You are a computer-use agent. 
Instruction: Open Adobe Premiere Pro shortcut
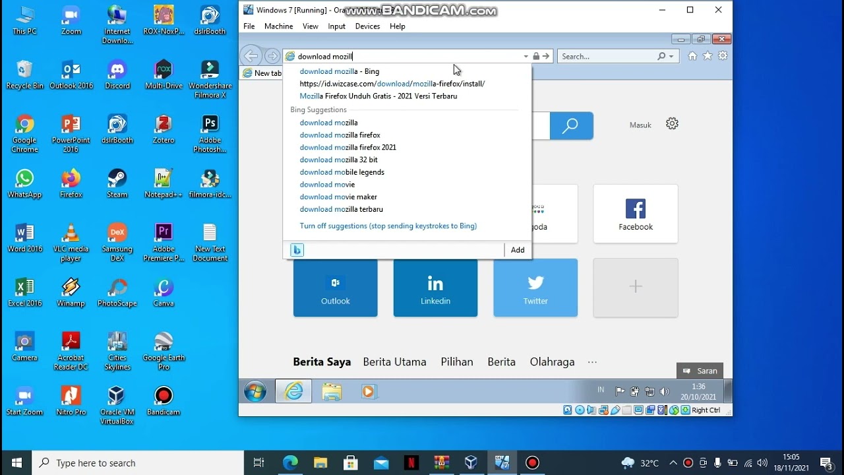click(x=164, y=243)
